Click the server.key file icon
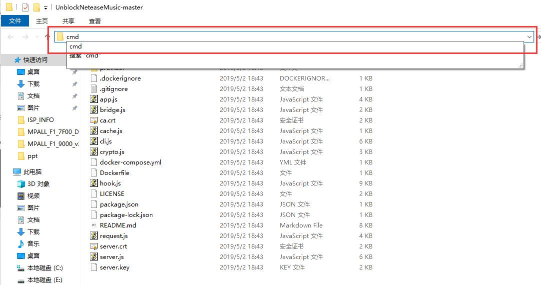 tap(93, 267)
